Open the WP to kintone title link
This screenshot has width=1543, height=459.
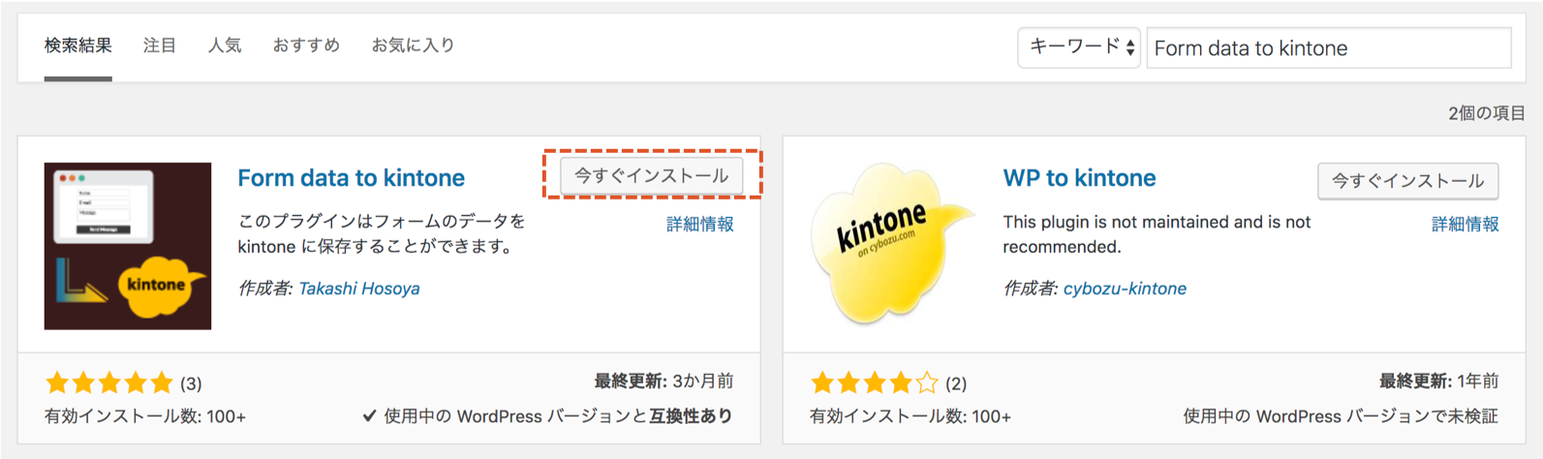click(x=1079, y=178)
